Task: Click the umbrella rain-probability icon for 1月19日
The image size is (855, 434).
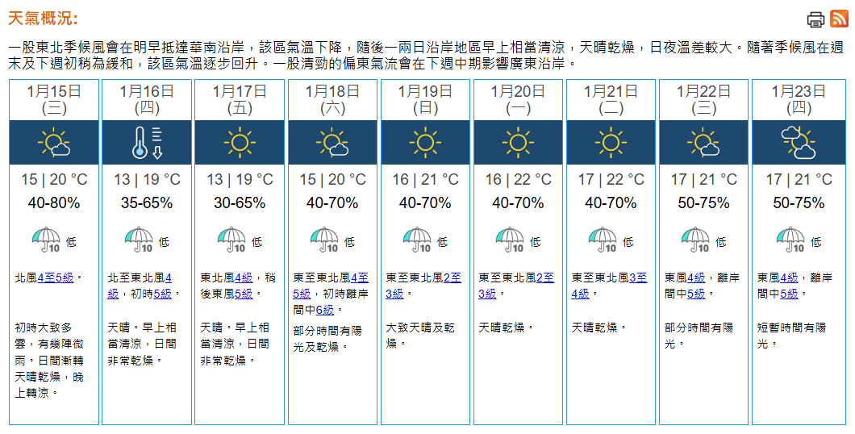Action: point(418,240)
